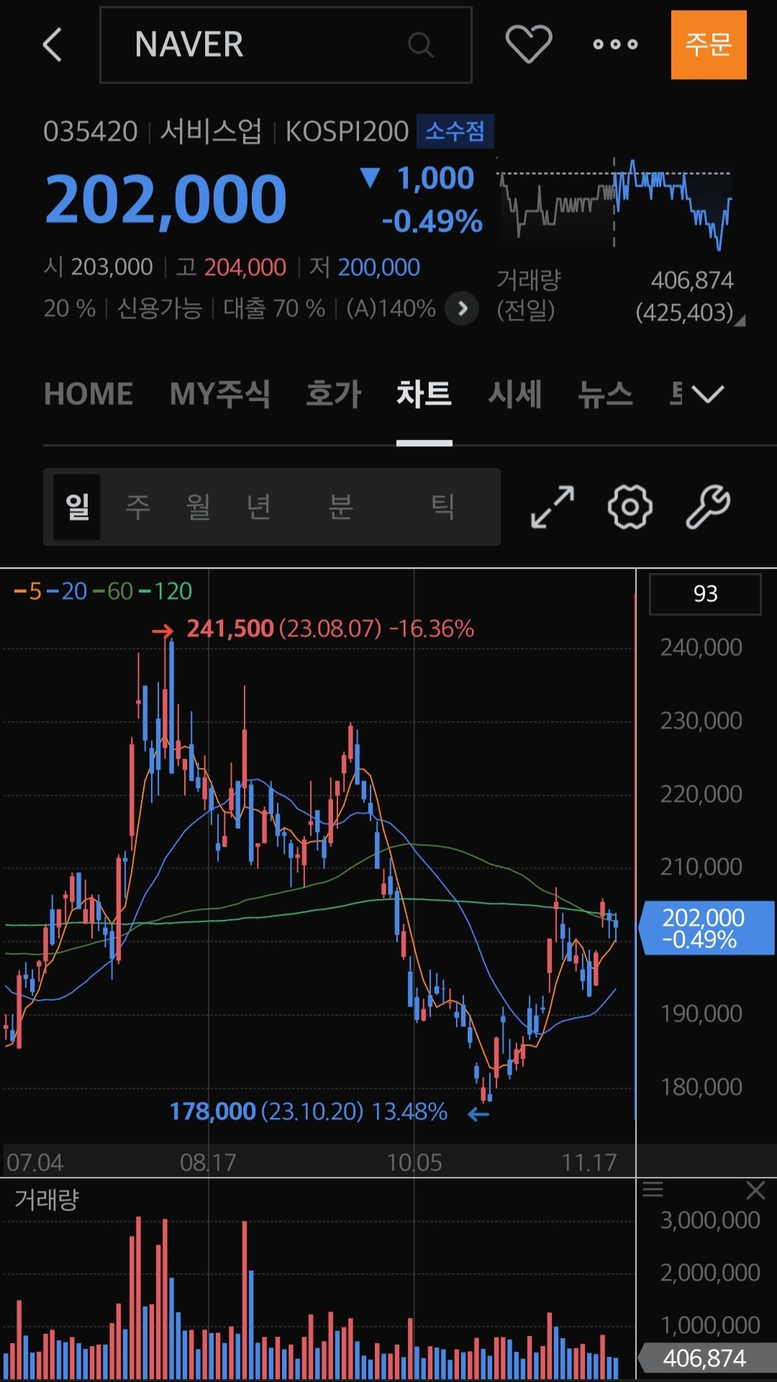Tap the KOSPI200 index label
The image size is (777, 1382).
point(347,132)
